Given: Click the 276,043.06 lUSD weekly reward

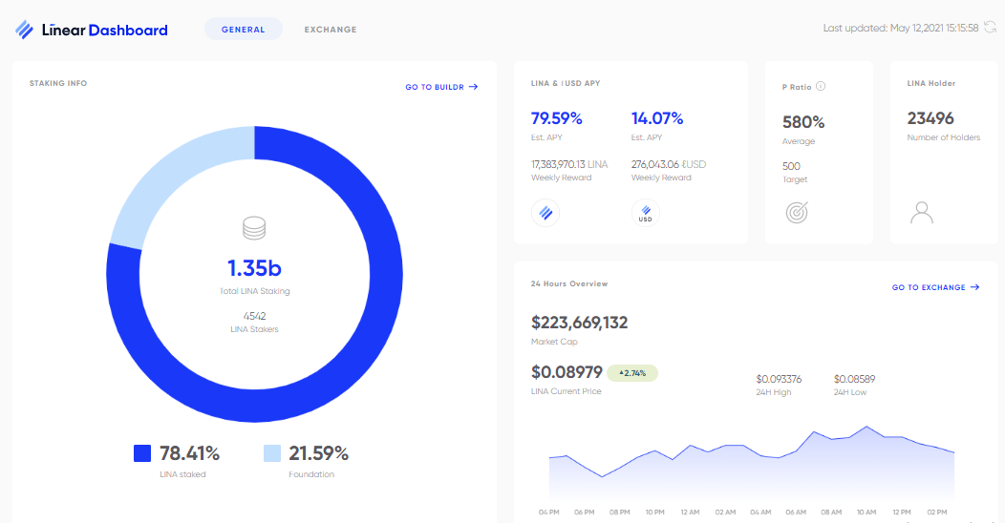Looking at the screenshot, I should (669, 164).
